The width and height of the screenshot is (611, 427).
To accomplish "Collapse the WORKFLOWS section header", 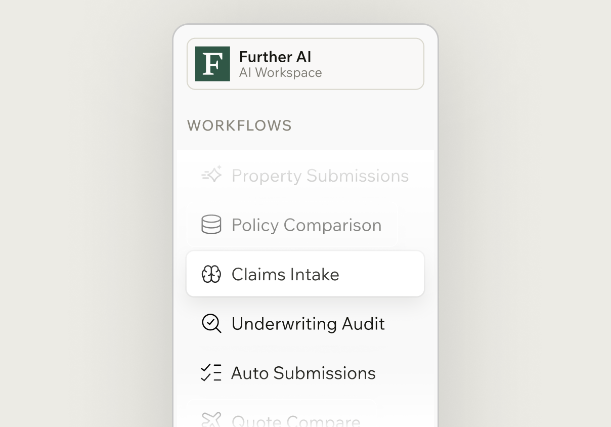I will (239, 125).
